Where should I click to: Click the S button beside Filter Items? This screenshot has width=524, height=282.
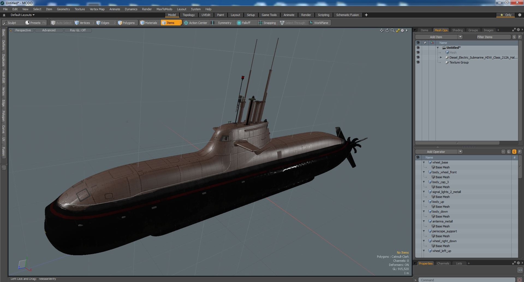tap(514, 37)
